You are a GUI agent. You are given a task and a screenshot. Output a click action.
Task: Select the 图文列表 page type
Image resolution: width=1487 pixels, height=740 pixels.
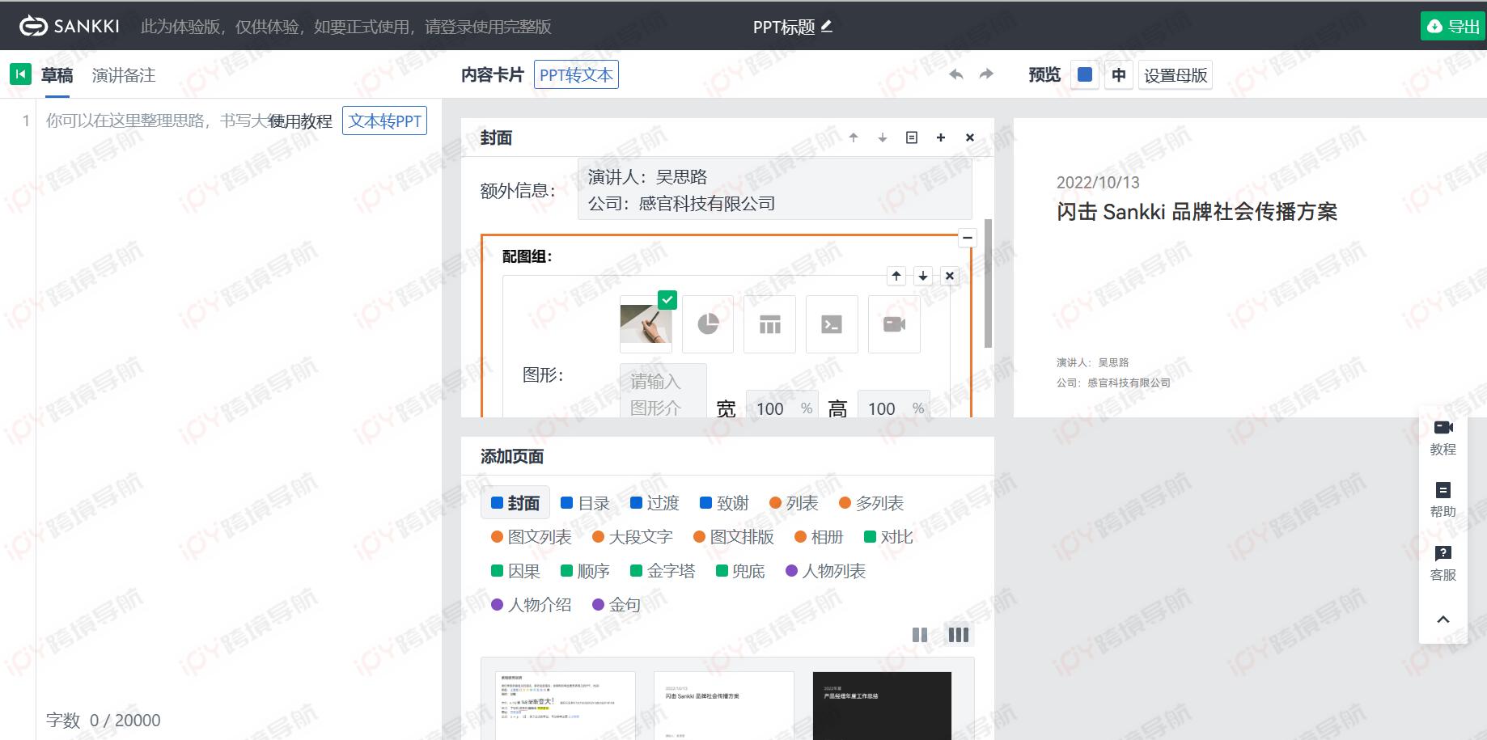[x=532, y=537]
